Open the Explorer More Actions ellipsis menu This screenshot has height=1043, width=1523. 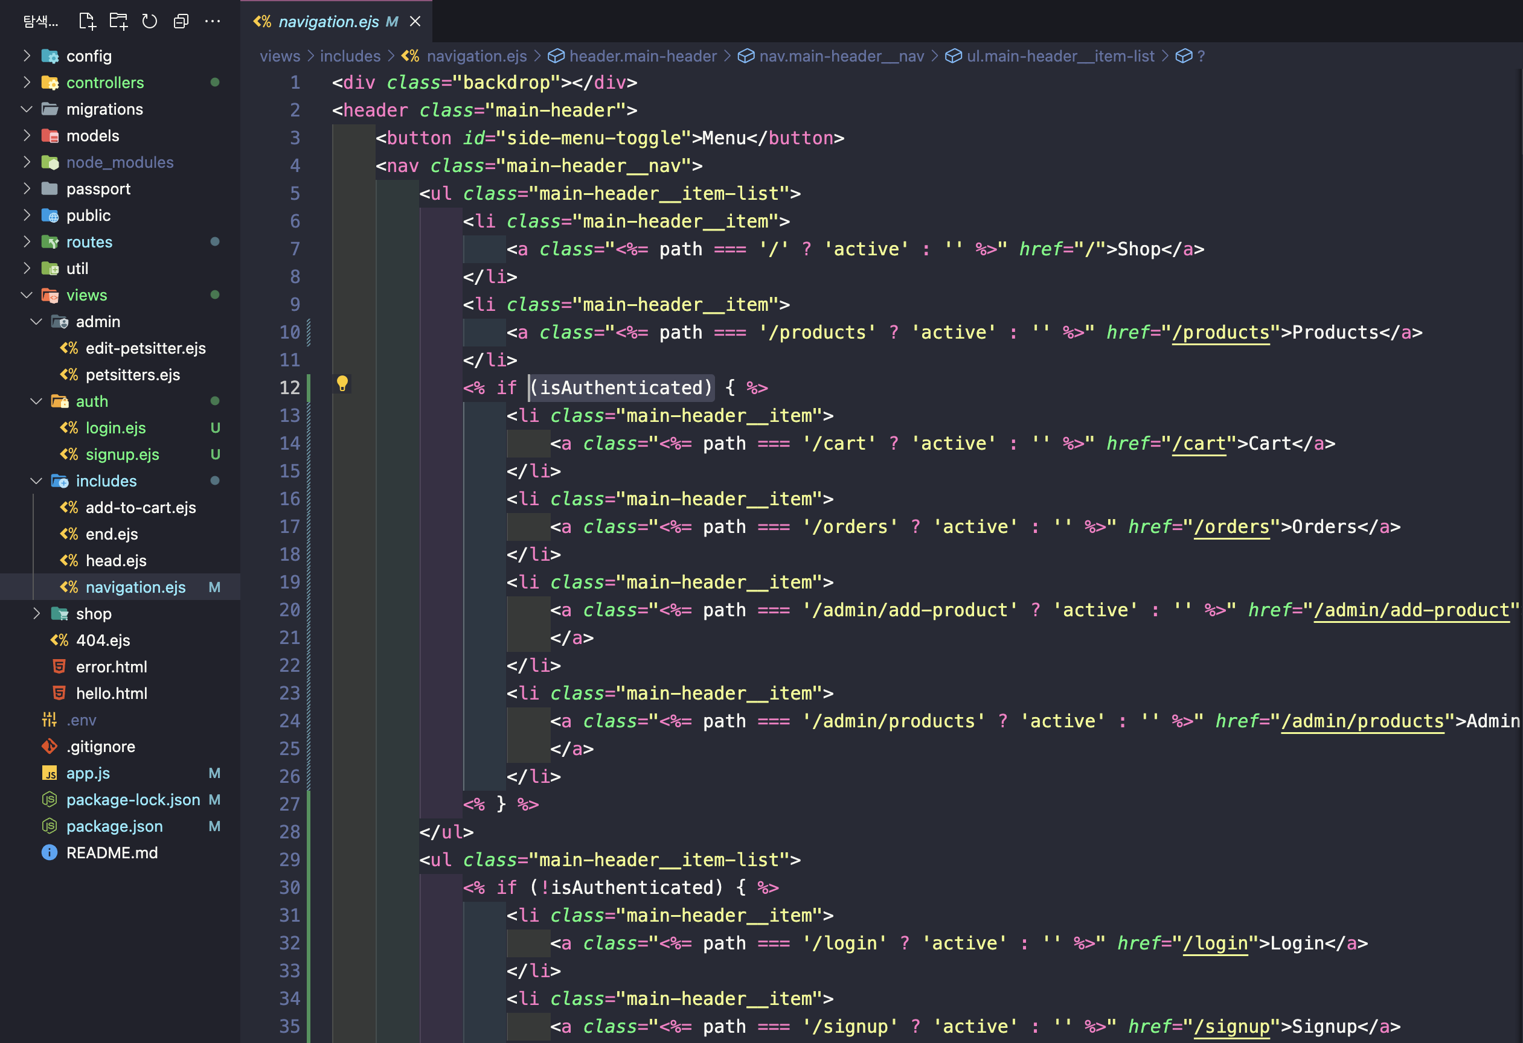[213, 21]
